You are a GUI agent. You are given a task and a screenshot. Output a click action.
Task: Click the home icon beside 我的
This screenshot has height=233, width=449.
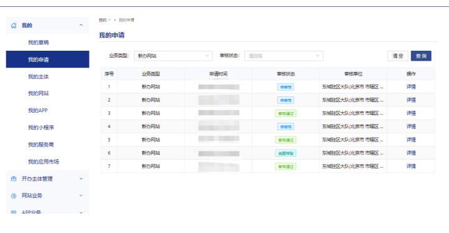click(13, 26)
